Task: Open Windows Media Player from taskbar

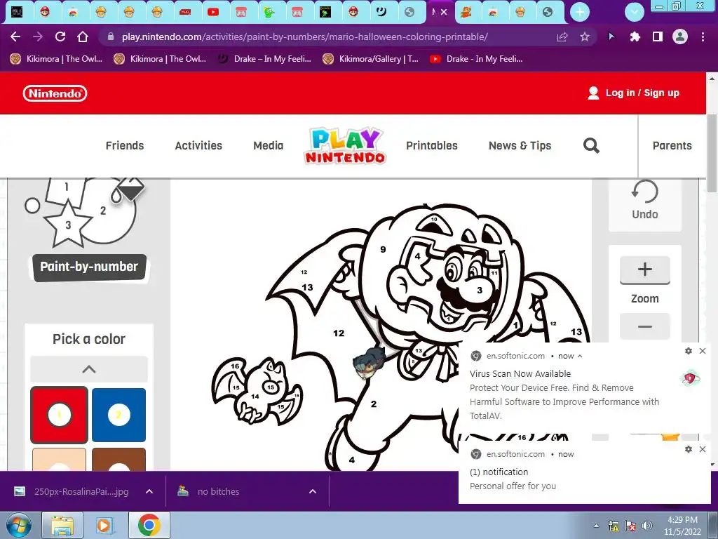Action: (x=104, y=526)
